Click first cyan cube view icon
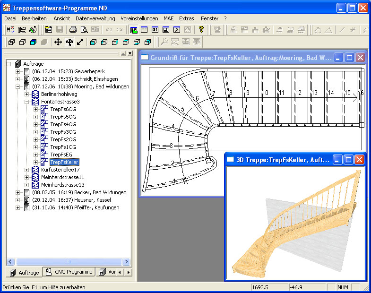The image size is (371, 293). click(93, 42)
